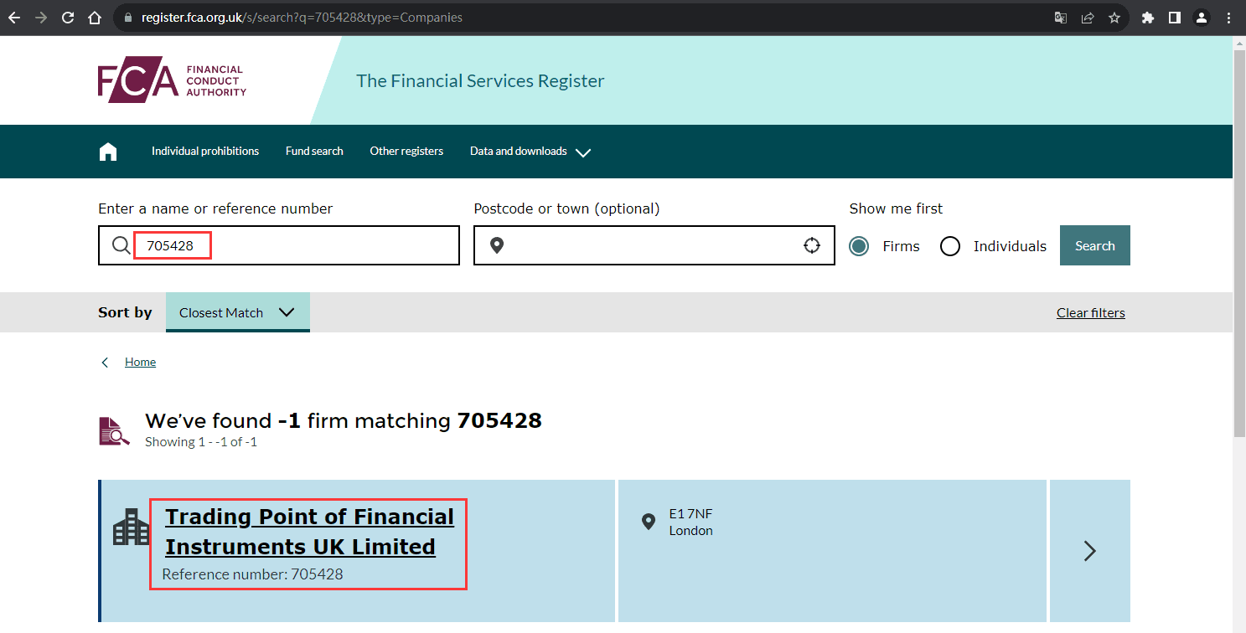1246x633 pixels.
Task: Click the FCA Financial Conduct Authority logo
Action: [172, 81]
